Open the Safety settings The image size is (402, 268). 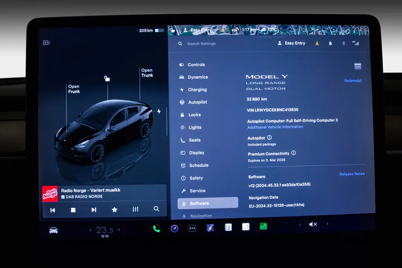(192, 178)
